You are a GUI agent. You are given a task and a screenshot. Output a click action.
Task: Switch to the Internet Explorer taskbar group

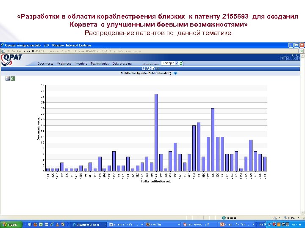(88, 225)
